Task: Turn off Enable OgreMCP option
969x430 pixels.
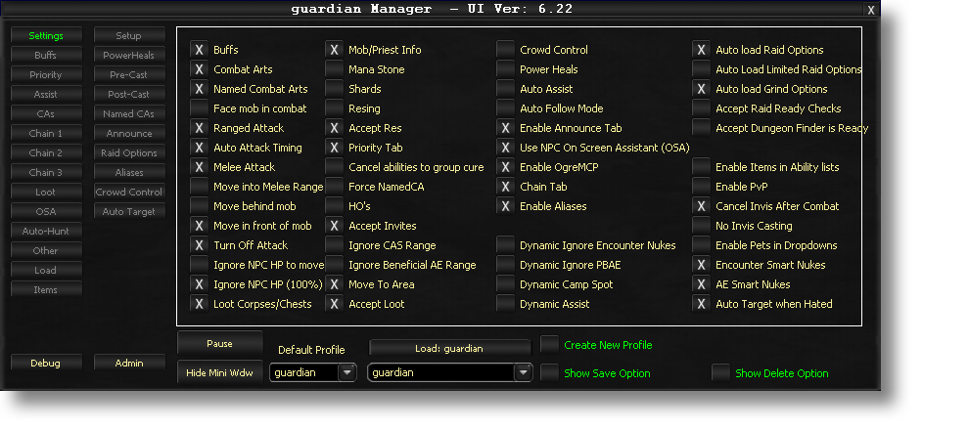Action: pos(505,167)
